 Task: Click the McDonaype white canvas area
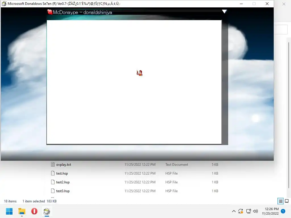pos(134,82)
